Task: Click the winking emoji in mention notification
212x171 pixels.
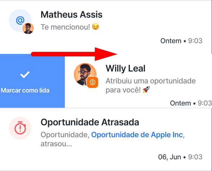Action: (x=96, y=27)
